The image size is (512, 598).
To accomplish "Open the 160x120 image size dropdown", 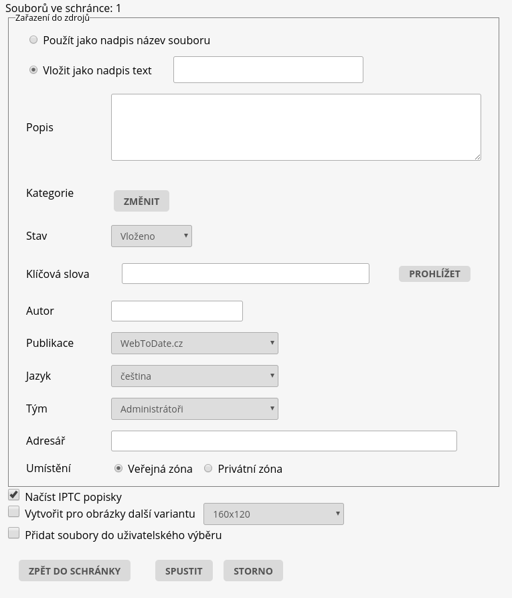I will pos(273,514).
